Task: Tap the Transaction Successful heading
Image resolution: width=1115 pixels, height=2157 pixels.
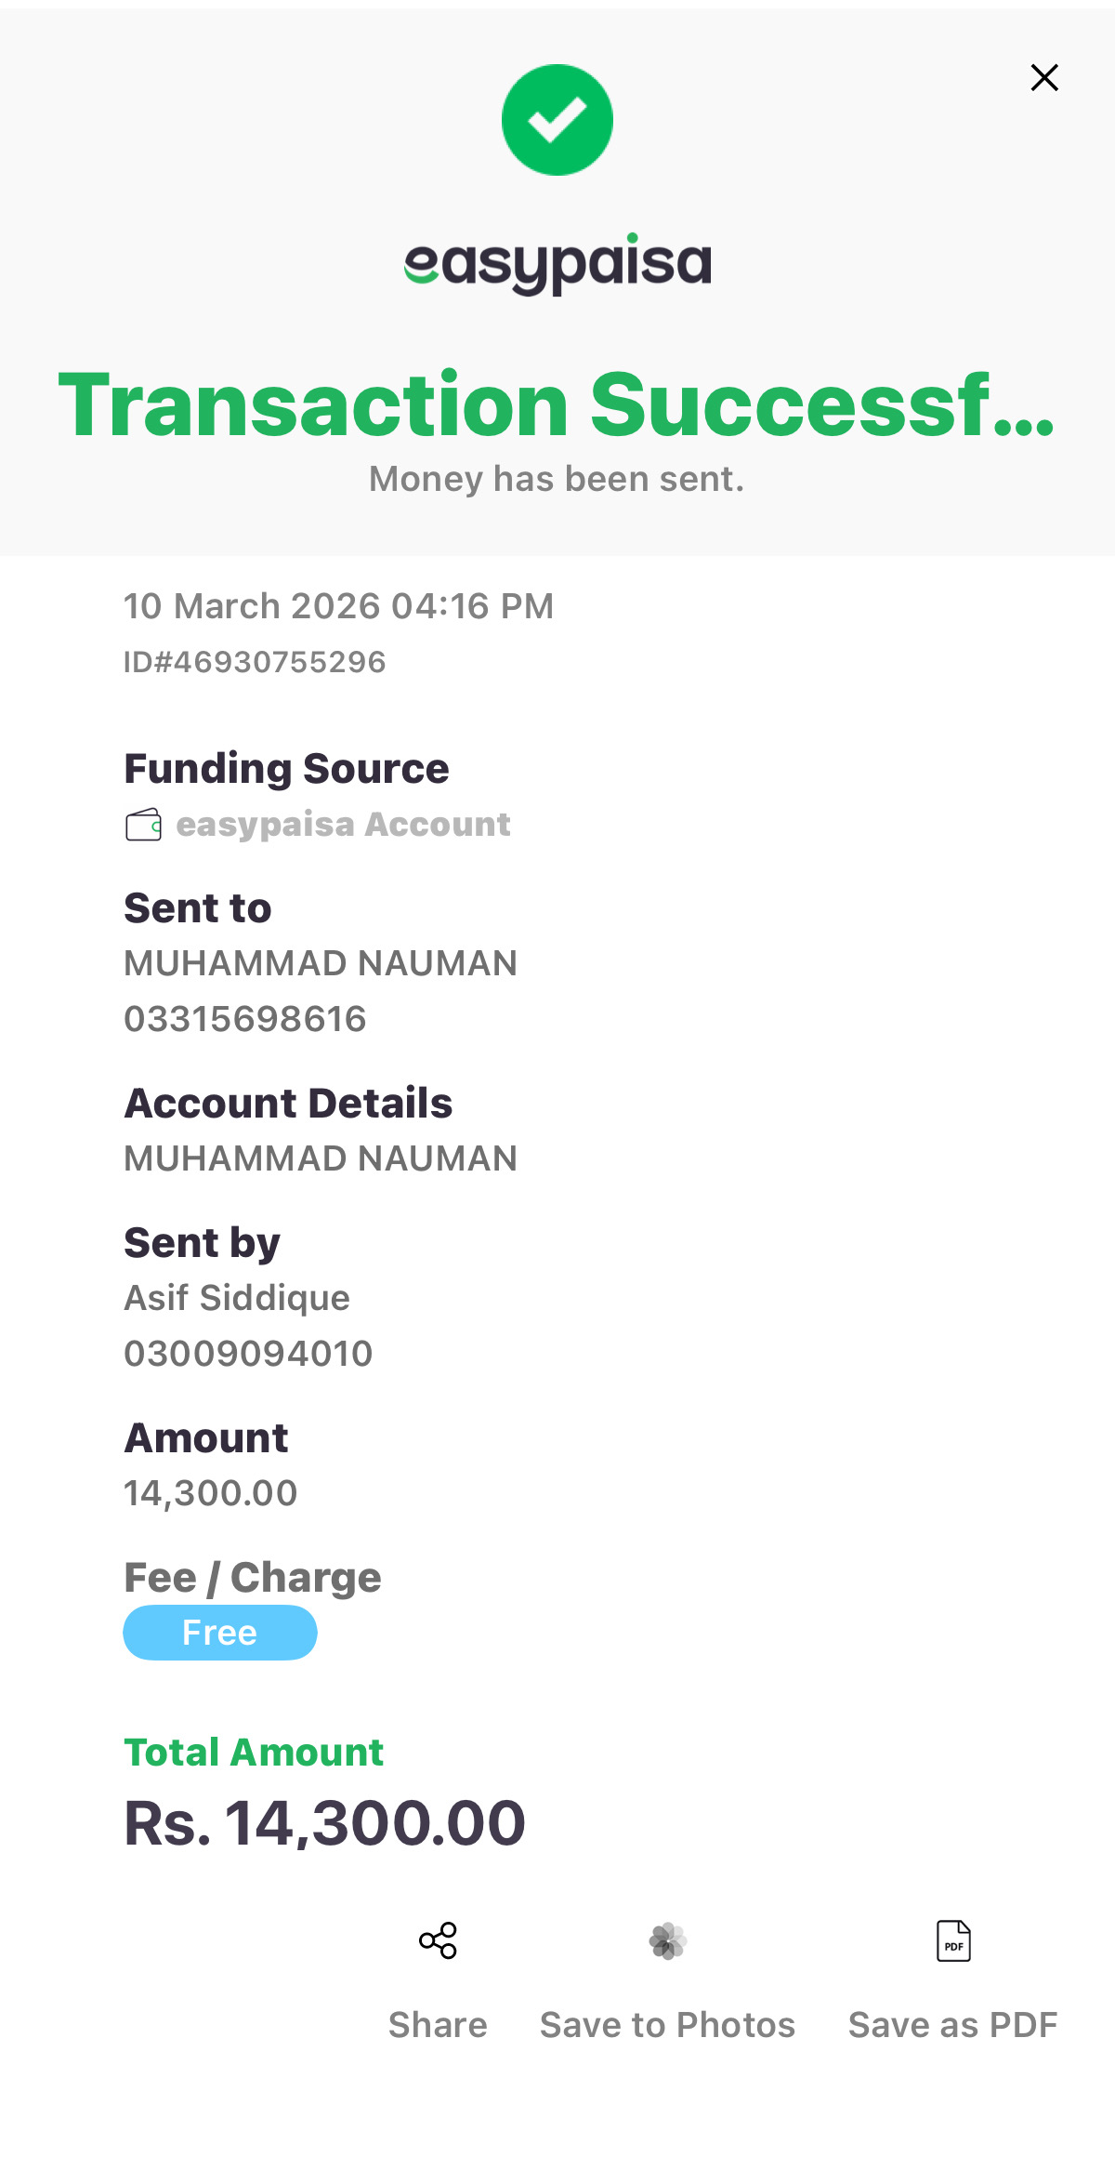Action: (x=557, y=404)
